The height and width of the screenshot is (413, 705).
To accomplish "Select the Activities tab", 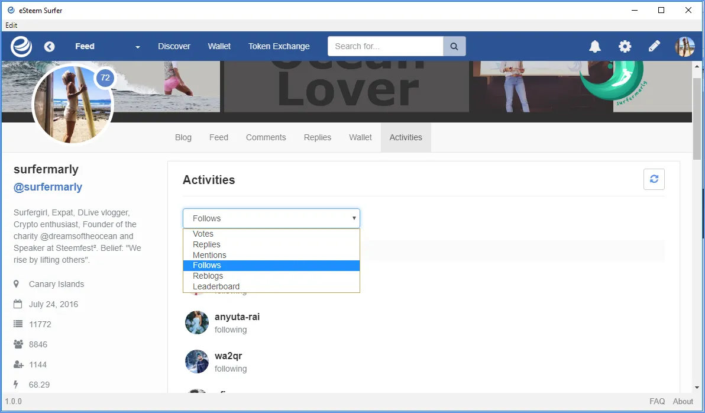I will (406, 137).
